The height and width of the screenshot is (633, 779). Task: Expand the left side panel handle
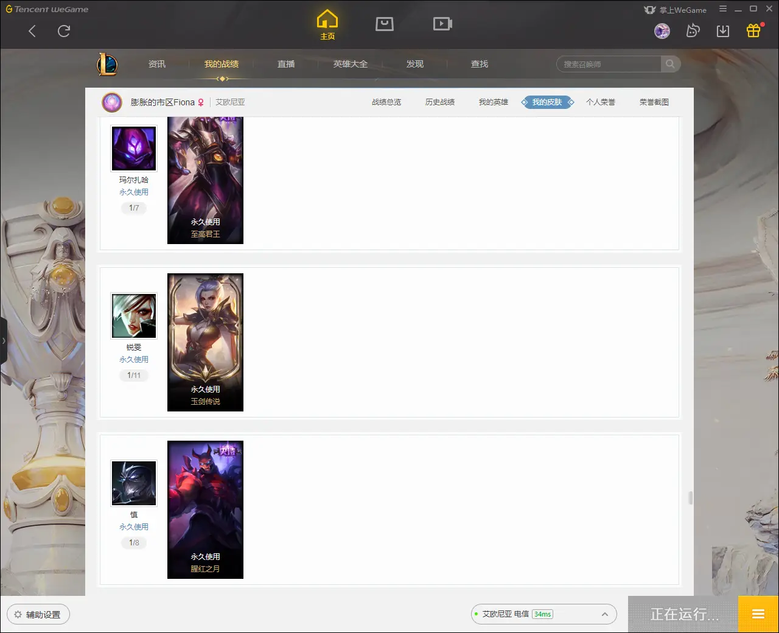click(4, 341)
